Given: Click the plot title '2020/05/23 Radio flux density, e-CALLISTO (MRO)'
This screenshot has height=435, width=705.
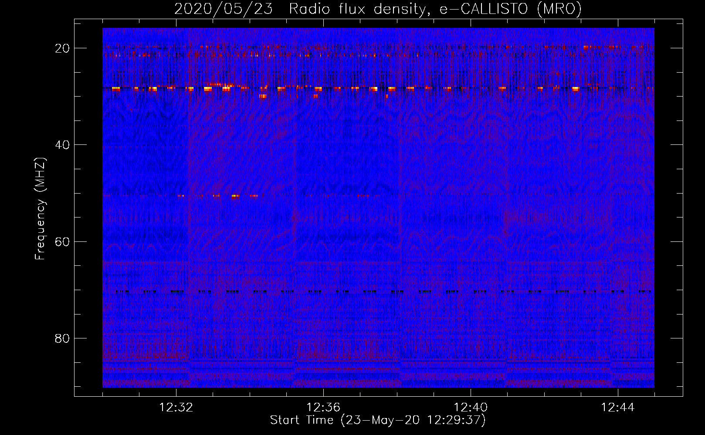Looking at the screenshot, I should [378, 9].
